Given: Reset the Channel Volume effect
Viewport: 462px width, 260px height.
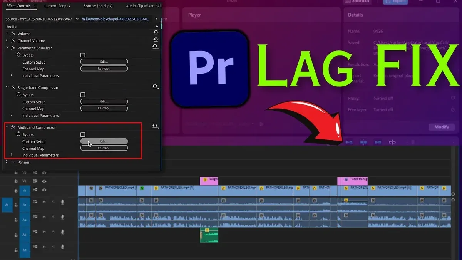Looking at the screenshot, I should coord(156,40).
